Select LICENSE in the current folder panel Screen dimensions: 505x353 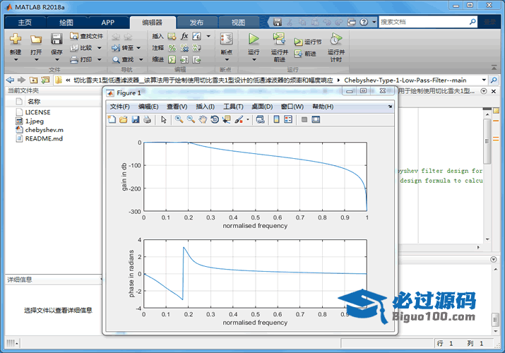37,112
